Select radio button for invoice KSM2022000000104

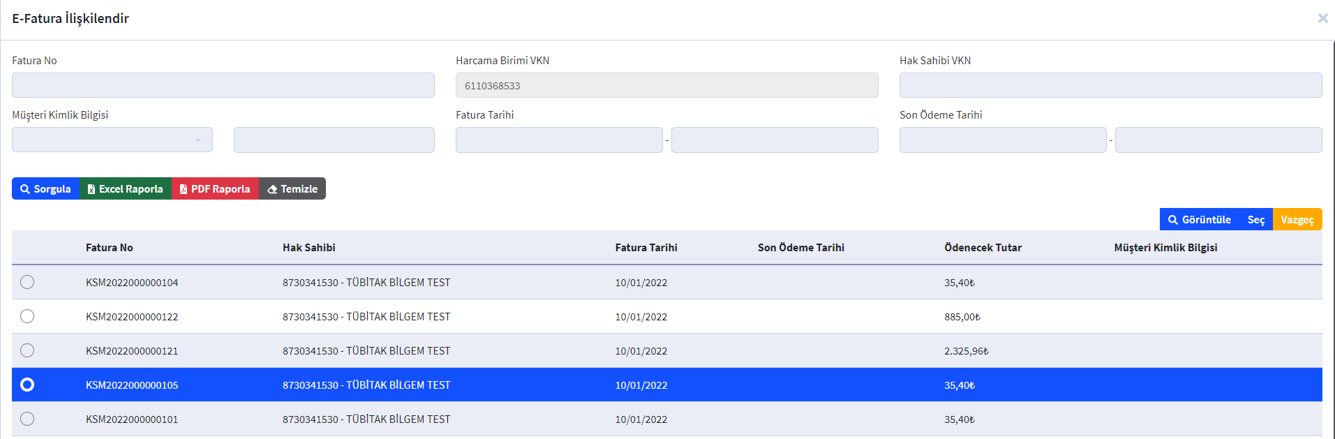(27, 282)
